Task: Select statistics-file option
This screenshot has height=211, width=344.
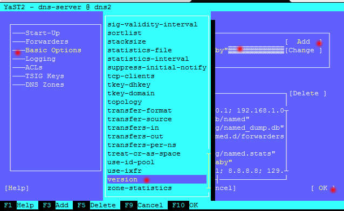Action: pyautogui.click(x=157, y=50)
